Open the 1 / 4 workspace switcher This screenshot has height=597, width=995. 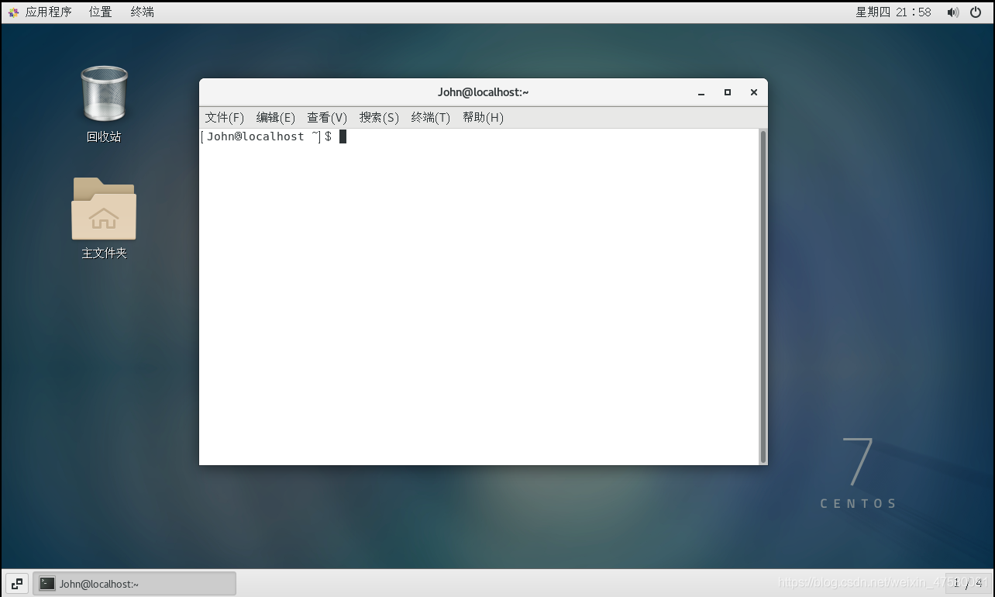[x=967, y=583]
